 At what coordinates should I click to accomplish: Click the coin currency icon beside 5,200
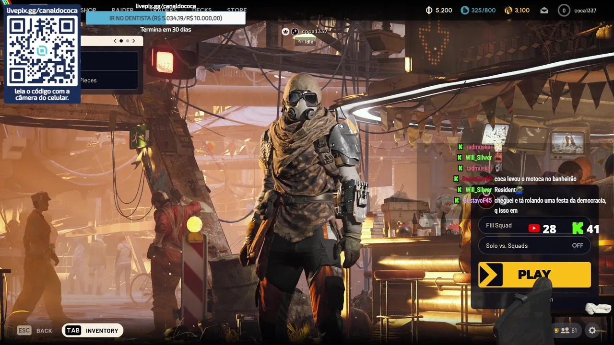pyautogui.click(x=429, y=10)
